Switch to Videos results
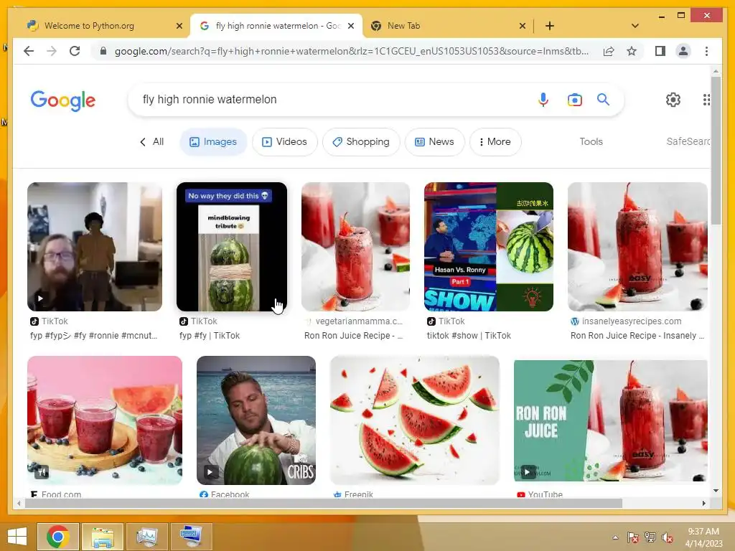 point(284,141)
